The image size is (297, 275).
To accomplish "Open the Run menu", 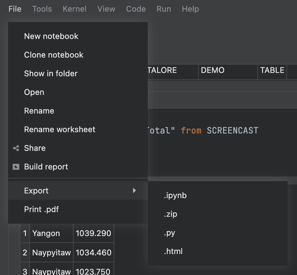I will [x=163, y=9].
